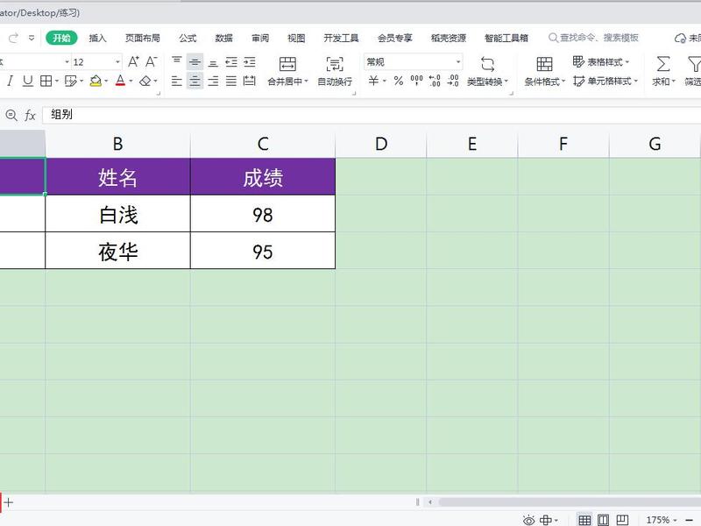This screenshot has width=701, height=526.
Task: Apply thousands separator 000 format
Action: point(416,81)
